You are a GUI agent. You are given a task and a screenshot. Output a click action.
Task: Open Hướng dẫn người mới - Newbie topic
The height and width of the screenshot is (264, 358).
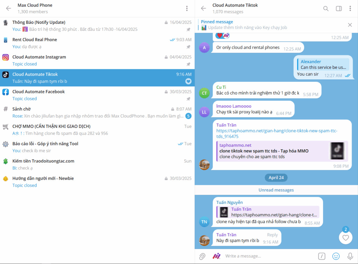(x=97, y=182)
